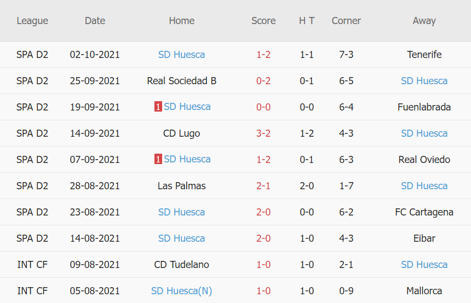Click the 1-2 score against Tenerife
The height and width of the screenshot is (303, 471).
coord(263,55)
